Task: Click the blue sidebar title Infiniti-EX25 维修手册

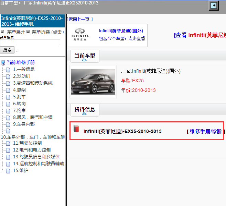Action: point(33,21)
